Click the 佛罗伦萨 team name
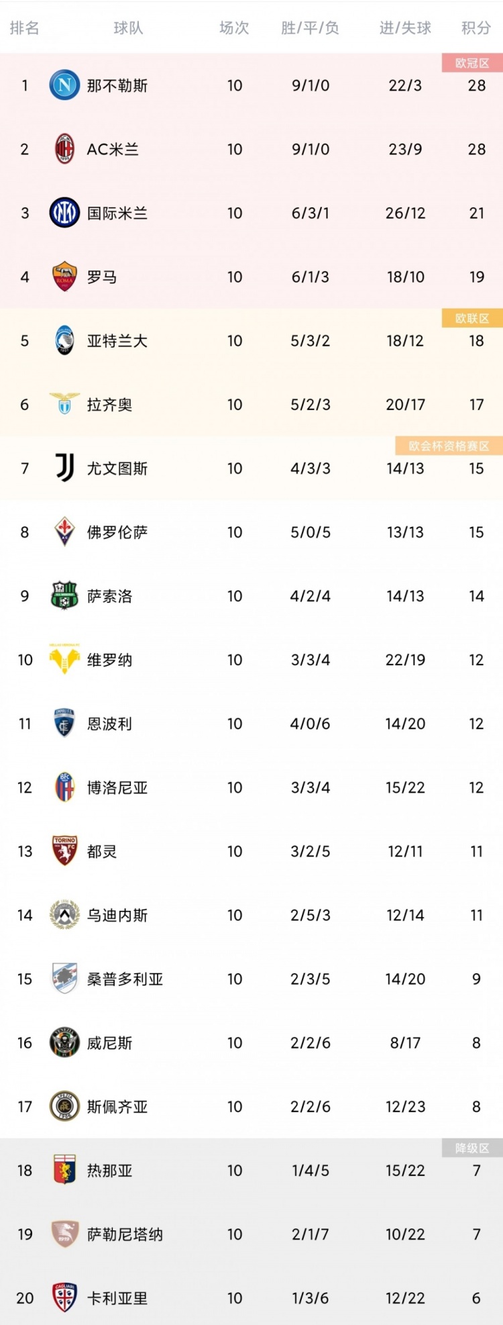Viewport: 503px width, 1325px height. click(x=117, y=532)
